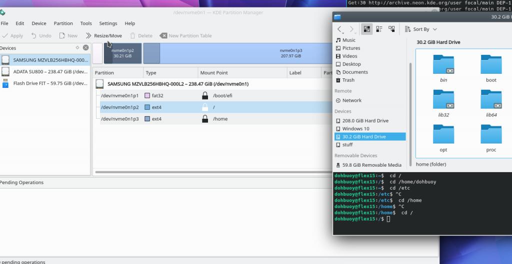512x264 pixels.
Task: Open Network in Dolphin places sidebar
Action: [x=351, y=100]
